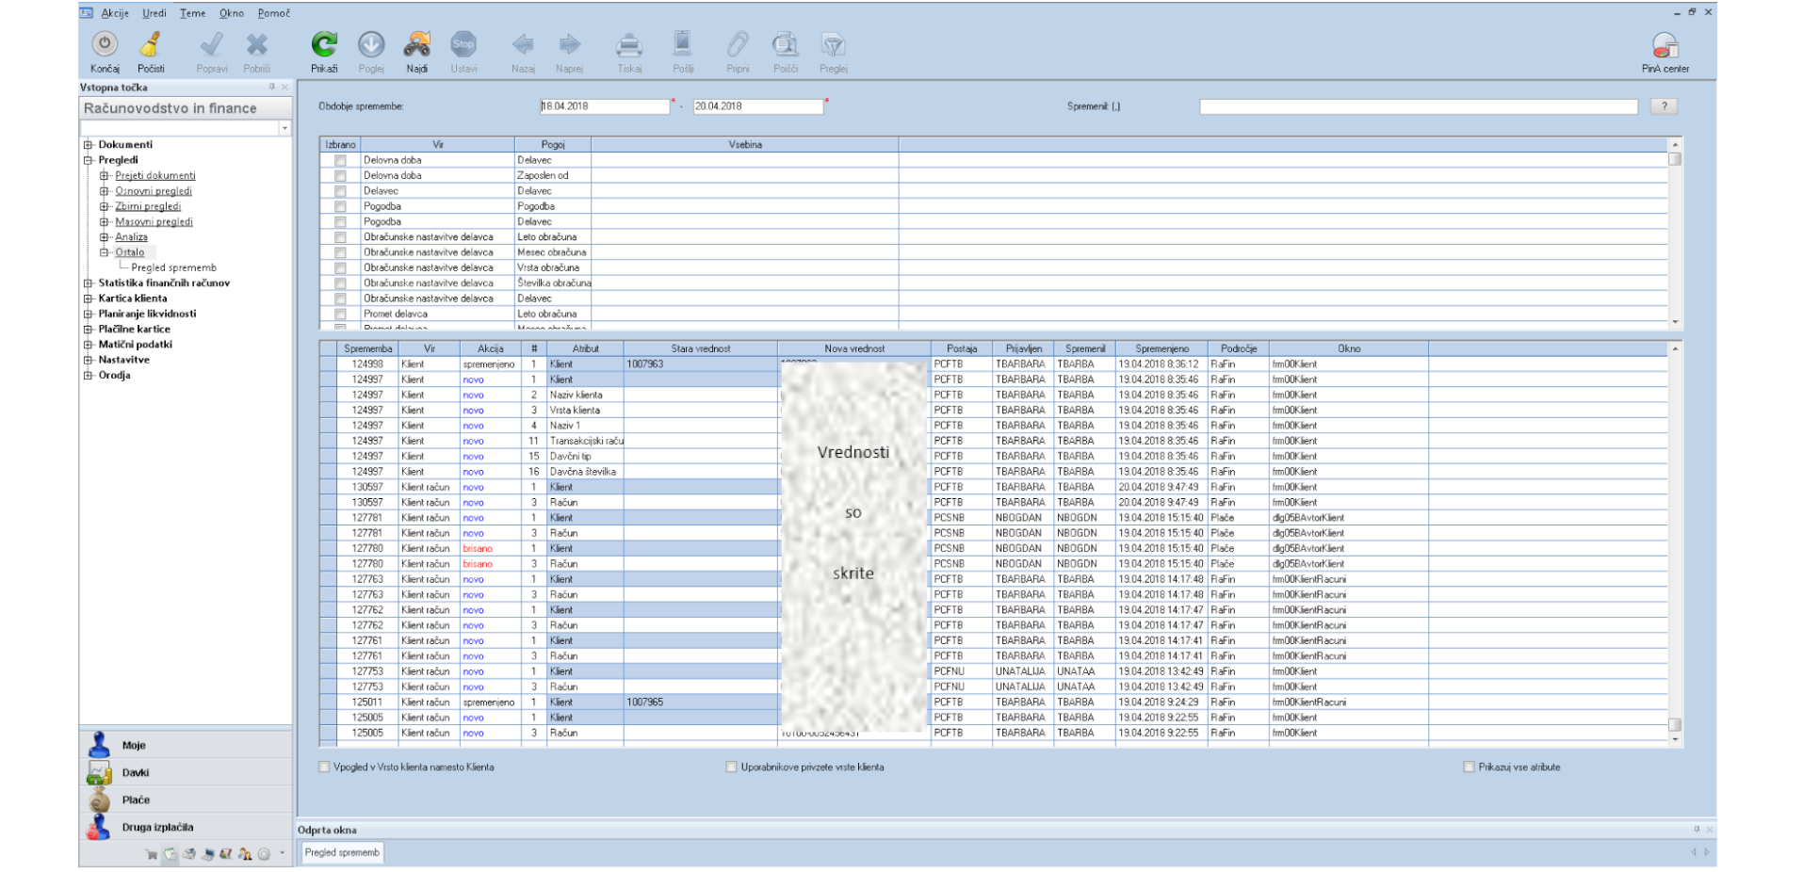The height and width of the screenshot is (872, 1803).
Task: Click the Poišči document search icon
Action: tap(785, 44)
